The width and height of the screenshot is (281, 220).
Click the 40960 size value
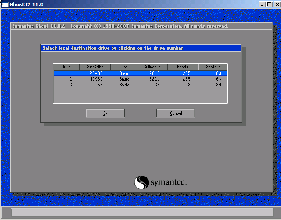(96, 79)
